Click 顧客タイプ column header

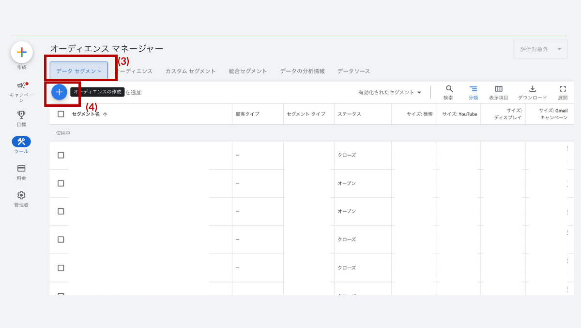click(247, 114)
